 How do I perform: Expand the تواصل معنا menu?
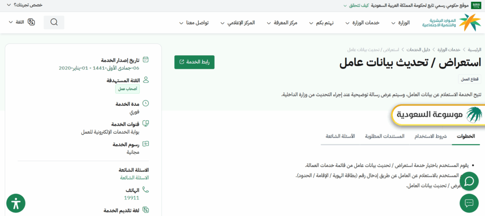tap(197, 23)
